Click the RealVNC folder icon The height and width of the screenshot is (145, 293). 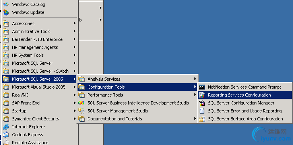(6, 95)
